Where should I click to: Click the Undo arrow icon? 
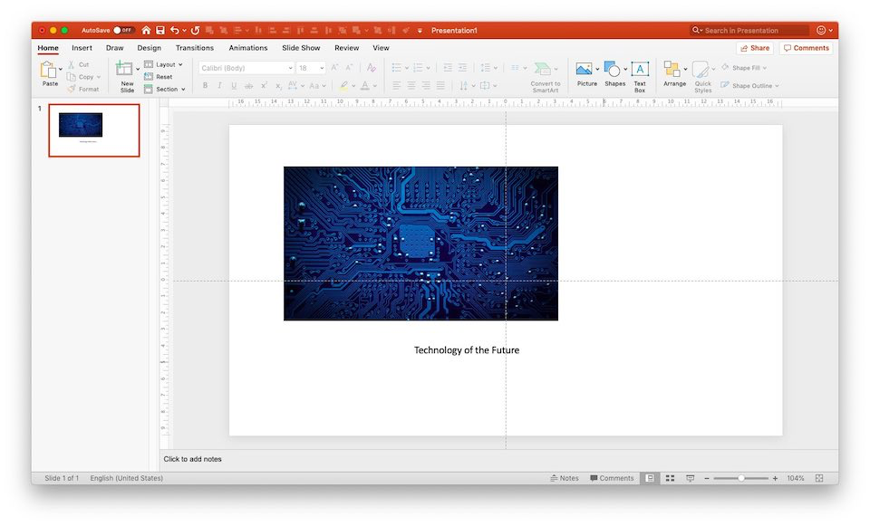[175, 30]
